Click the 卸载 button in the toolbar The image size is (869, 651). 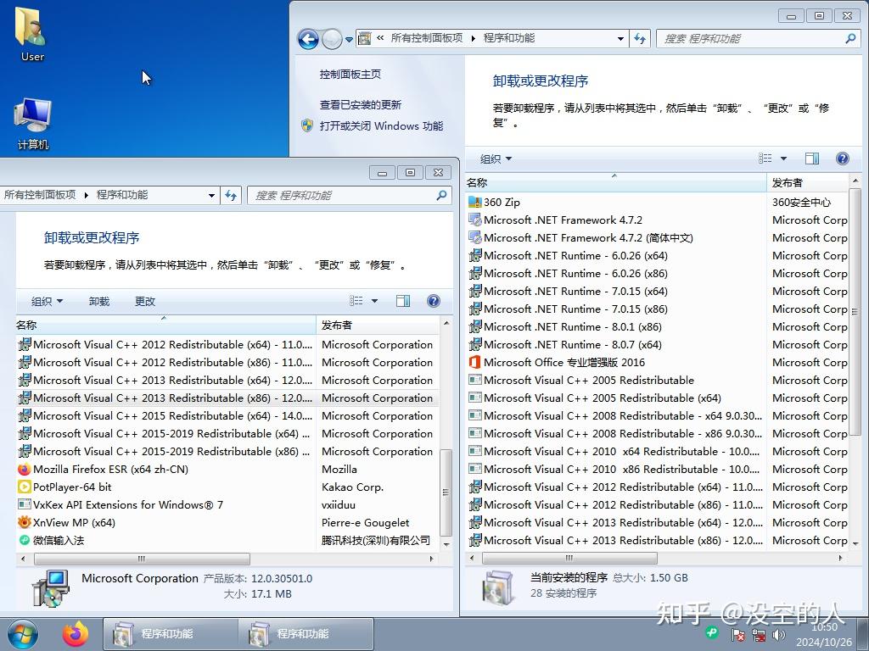pyautogui.click(x=99, y=301)
